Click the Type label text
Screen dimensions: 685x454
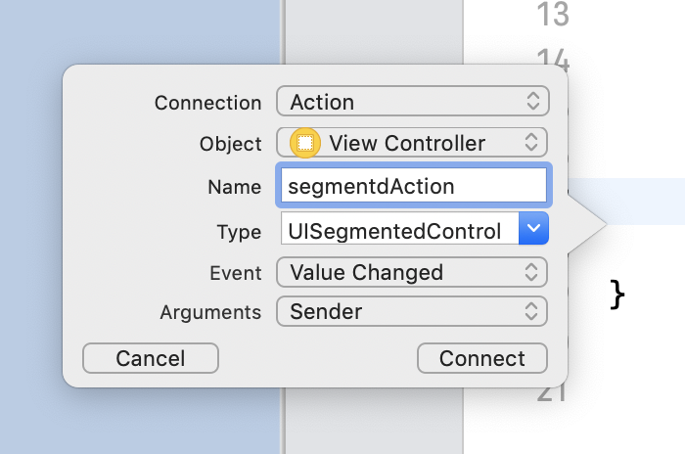(x=239, y=232)
